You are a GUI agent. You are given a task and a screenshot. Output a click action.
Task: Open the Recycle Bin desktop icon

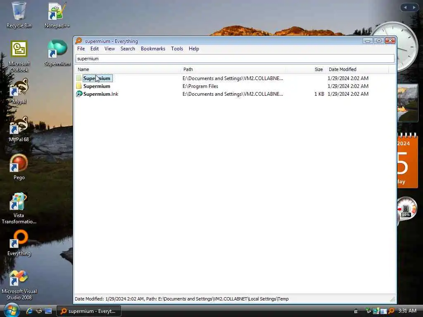(19, 15)
